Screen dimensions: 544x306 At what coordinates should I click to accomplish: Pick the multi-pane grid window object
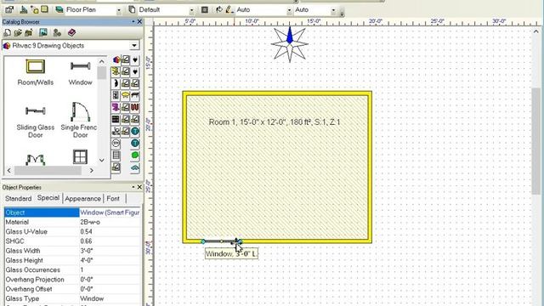[x=80, y=156]
